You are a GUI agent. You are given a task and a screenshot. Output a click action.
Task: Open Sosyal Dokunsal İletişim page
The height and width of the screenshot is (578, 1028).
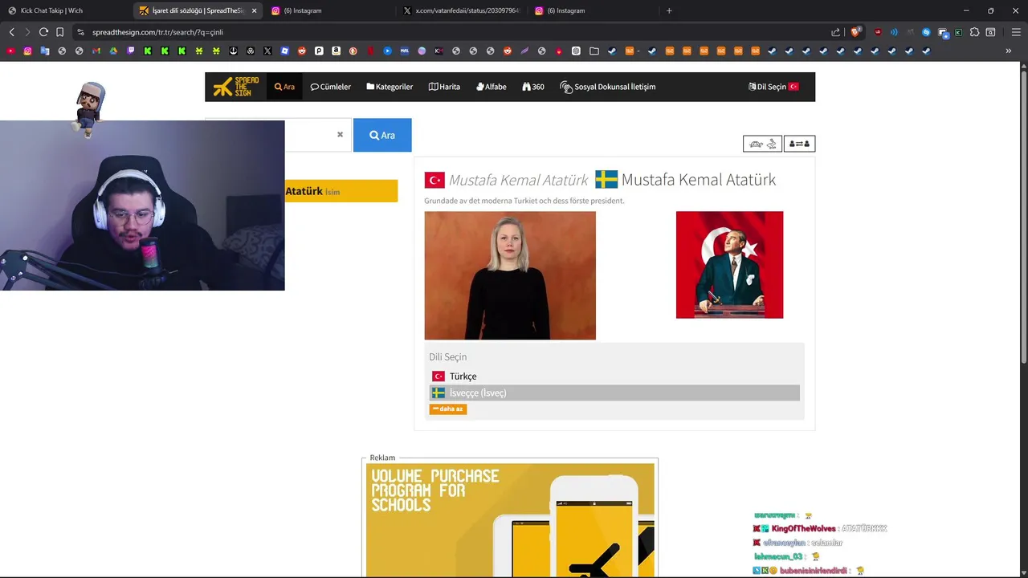(608, 87)
